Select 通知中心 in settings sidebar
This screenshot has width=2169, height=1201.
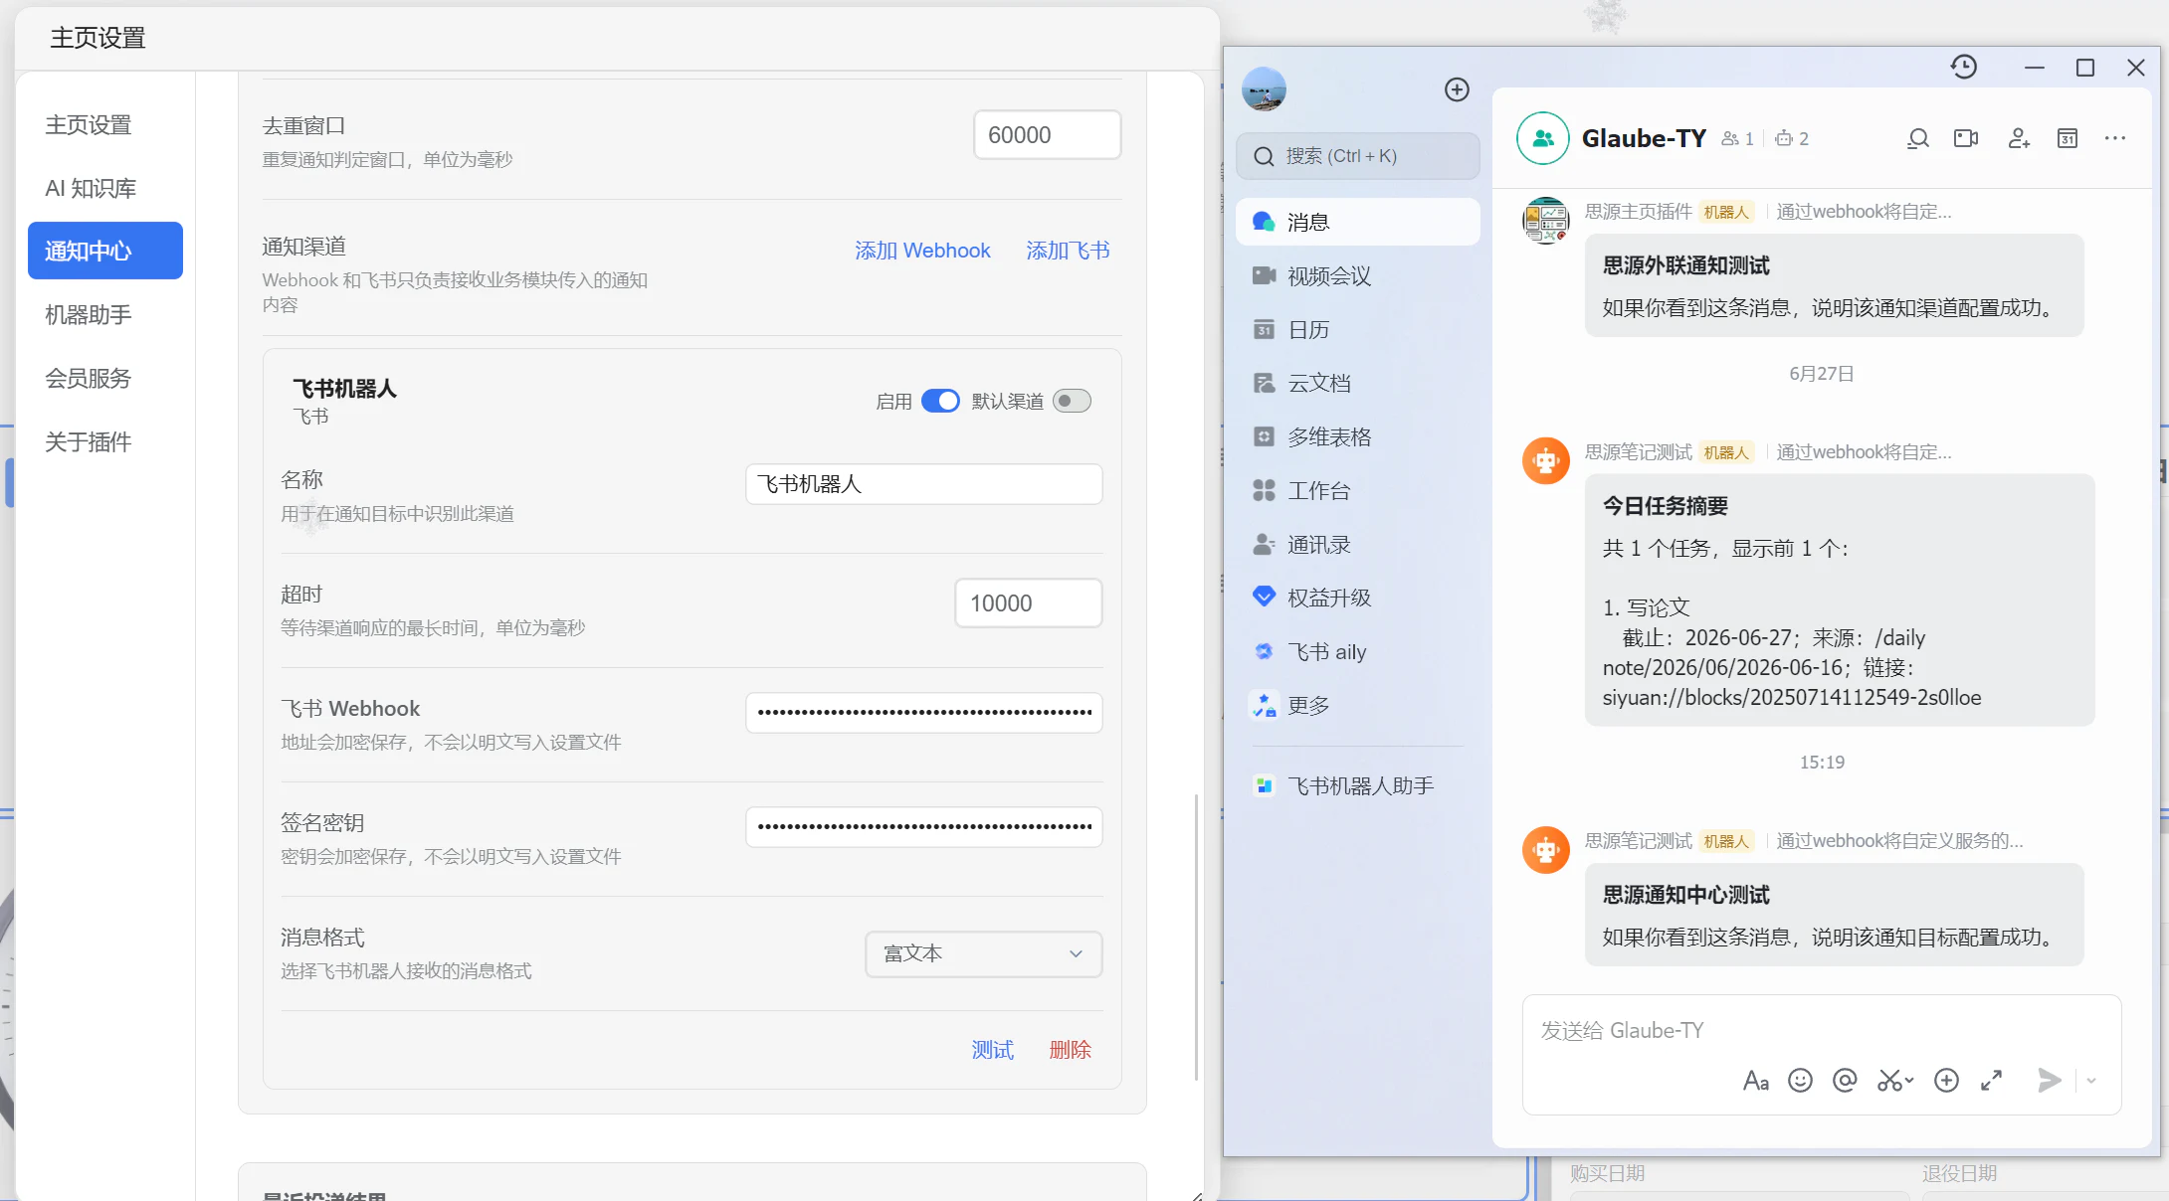coord(105,251)
